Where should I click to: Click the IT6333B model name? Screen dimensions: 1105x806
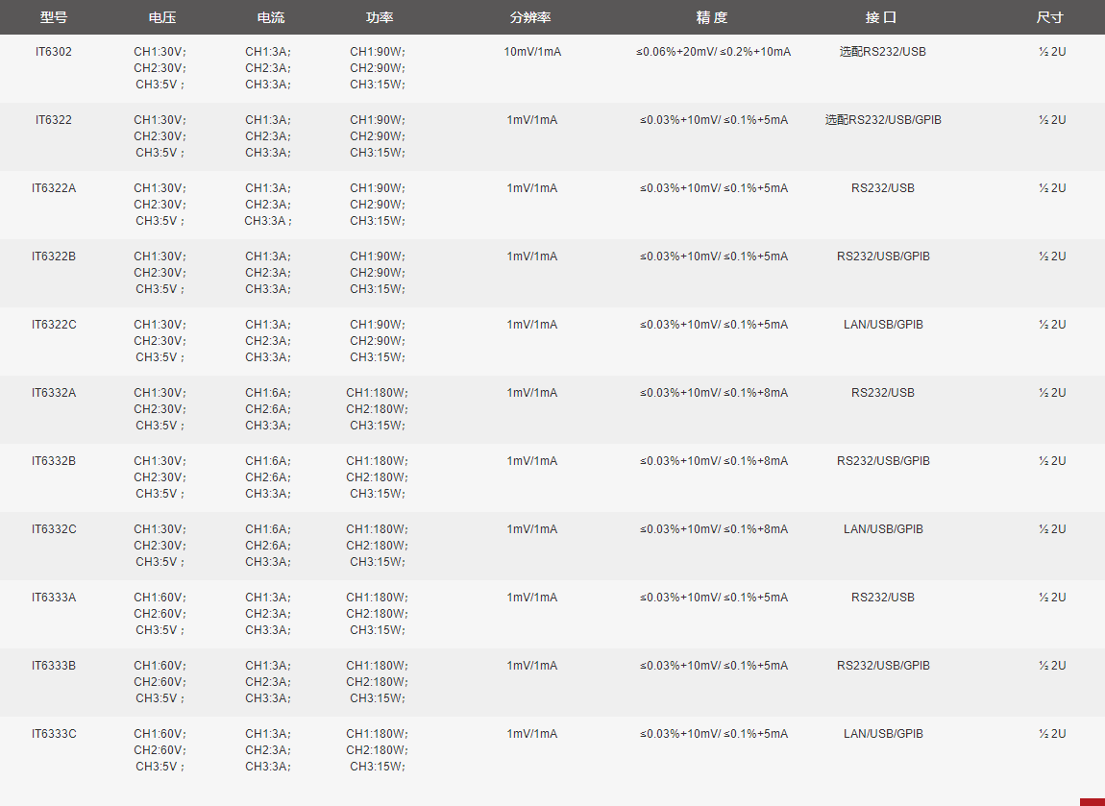pyautogui.click(x=54, y=666)
